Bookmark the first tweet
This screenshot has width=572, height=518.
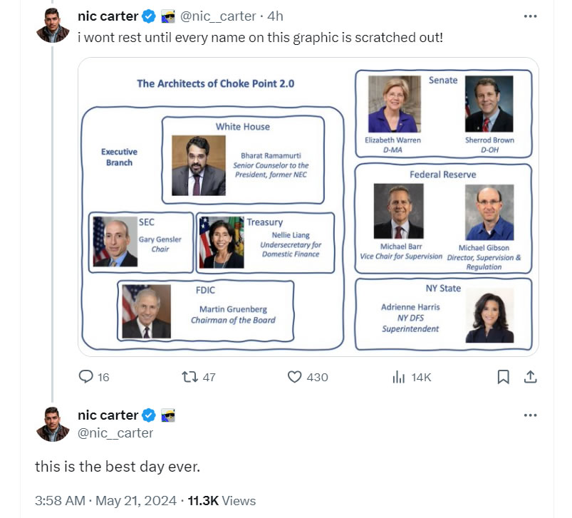[x=503, y=377]
